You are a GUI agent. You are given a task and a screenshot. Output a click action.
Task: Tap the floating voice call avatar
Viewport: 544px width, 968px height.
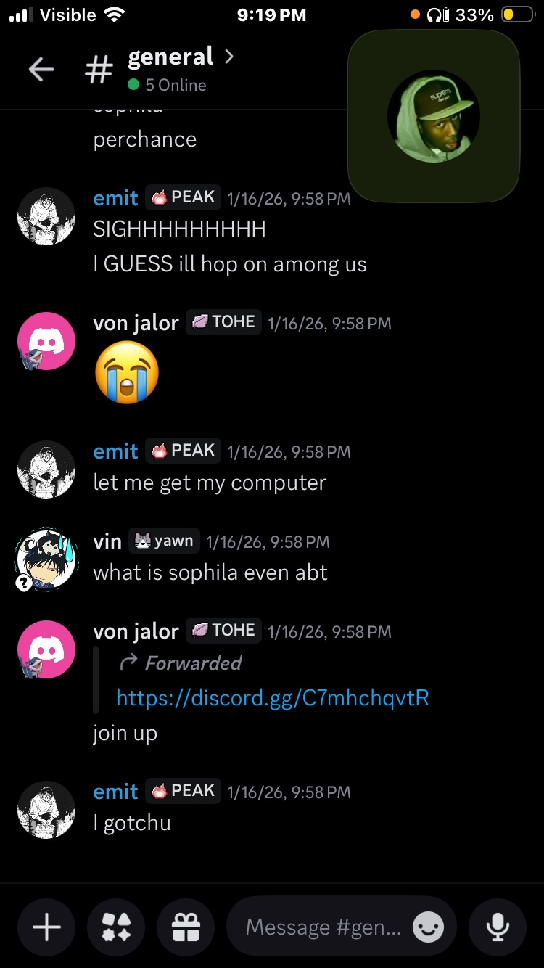[x=434, y=116]
